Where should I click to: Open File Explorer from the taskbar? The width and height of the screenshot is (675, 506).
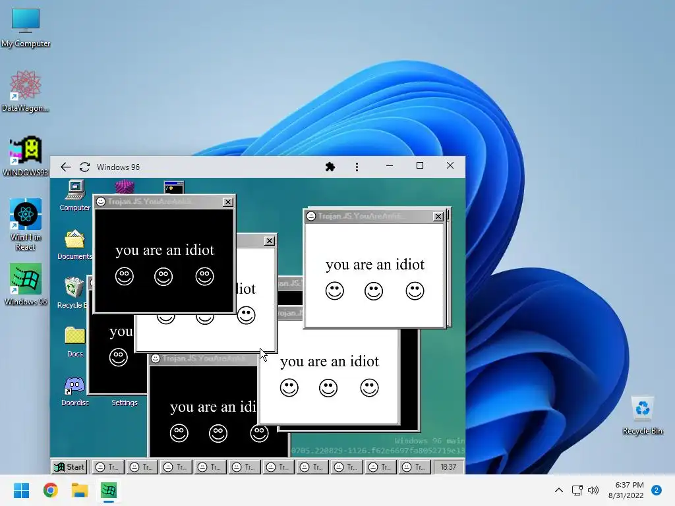pos(80,490)
